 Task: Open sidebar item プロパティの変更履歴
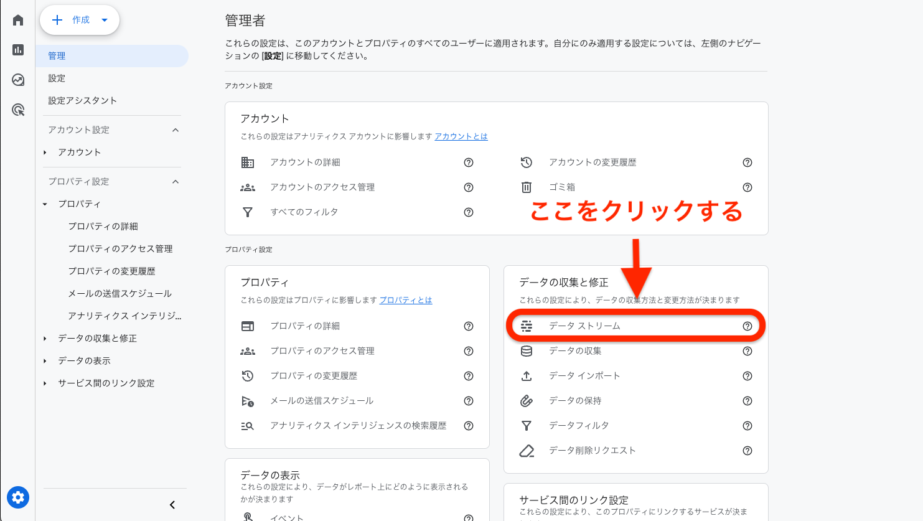[111, 271]
